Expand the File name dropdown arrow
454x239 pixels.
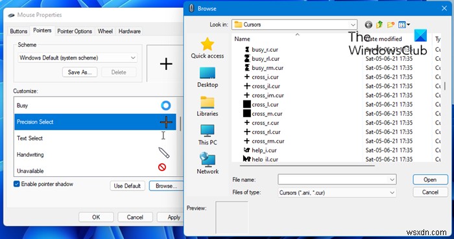click(392, 179)
